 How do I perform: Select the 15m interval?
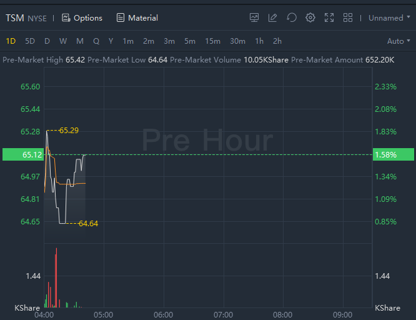tap(212, 41)
